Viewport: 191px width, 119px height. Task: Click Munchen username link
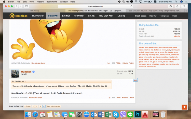coord(26,72)
